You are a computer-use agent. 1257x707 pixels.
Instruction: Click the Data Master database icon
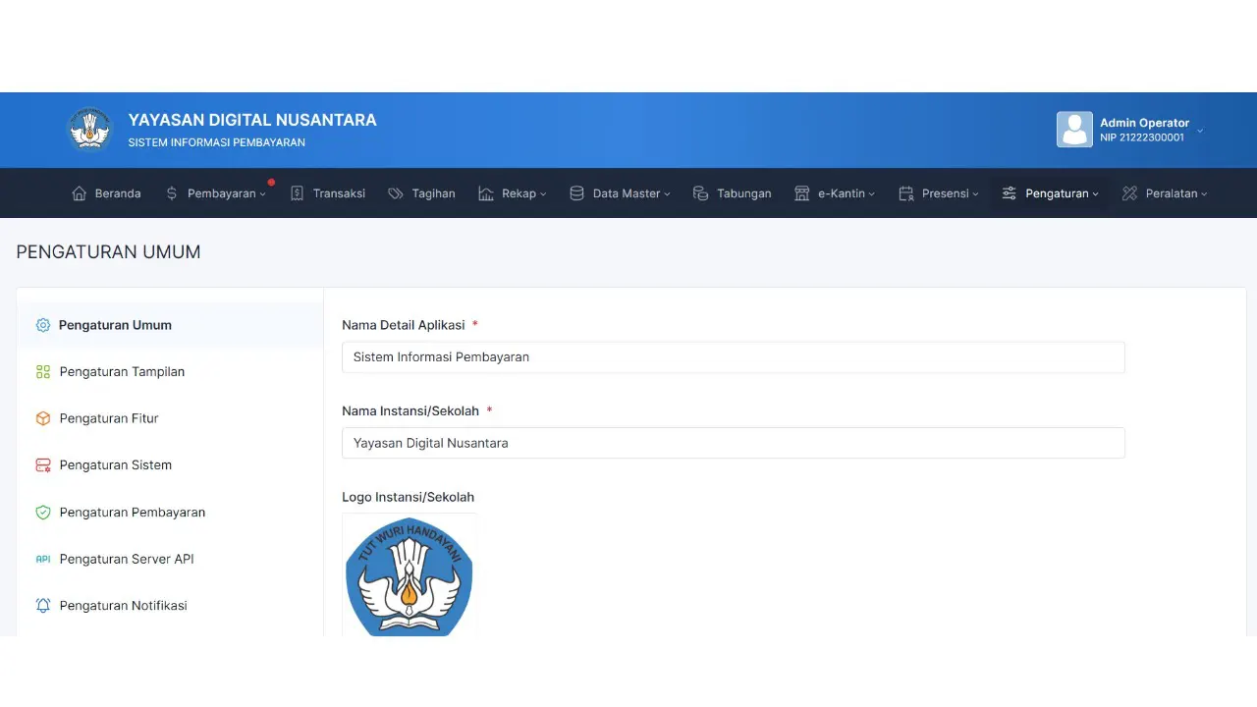click(576, 193)
